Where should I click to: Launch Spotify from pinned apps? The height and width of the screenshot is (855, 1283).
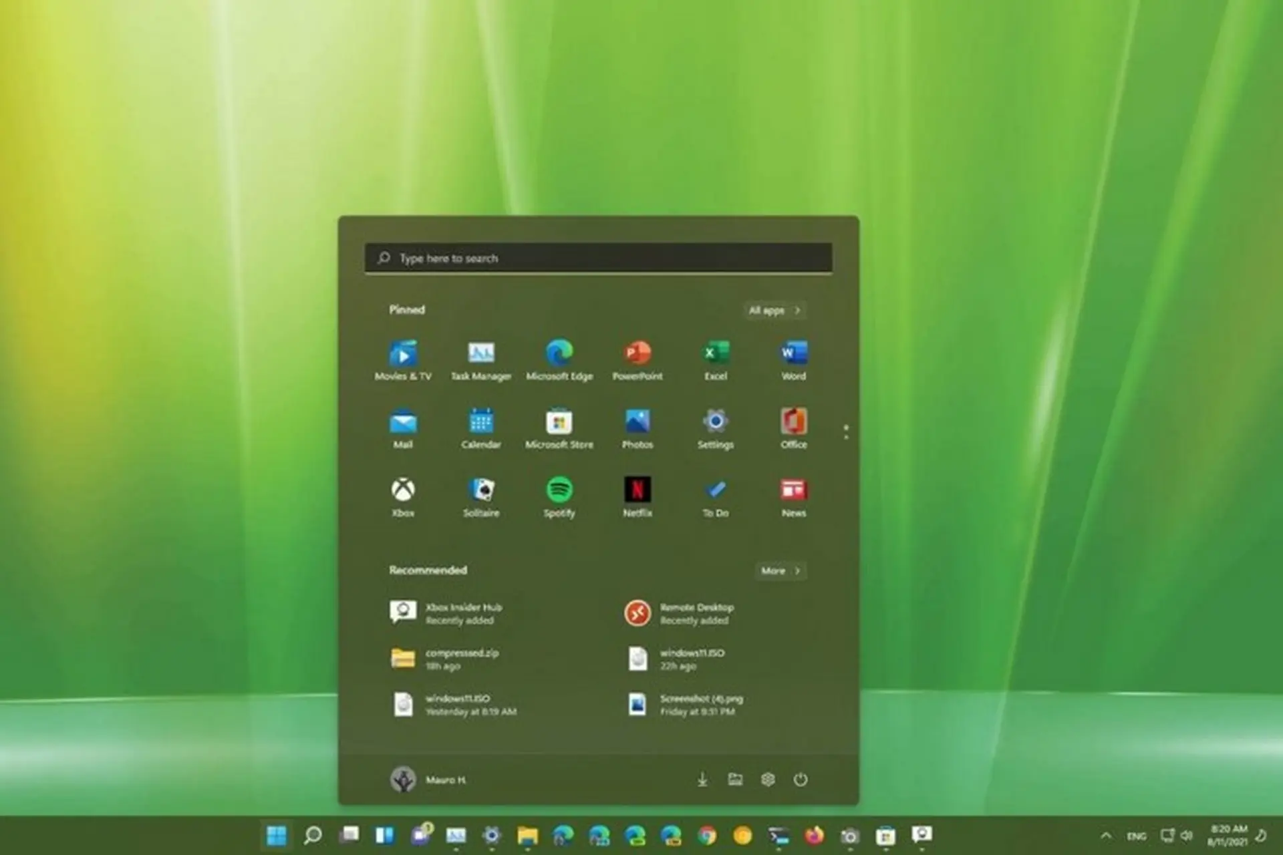click(559, 498)
